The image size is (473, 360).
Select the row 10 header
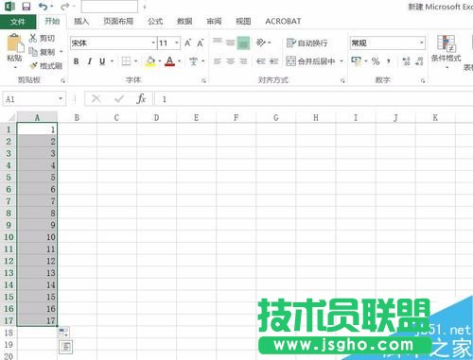click(x=9, y=237)
